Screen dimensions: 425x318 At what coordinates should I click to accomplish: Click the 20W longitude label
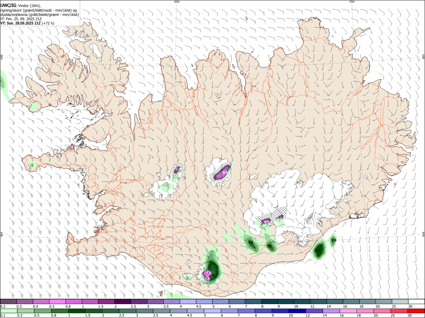click(177, 2)
